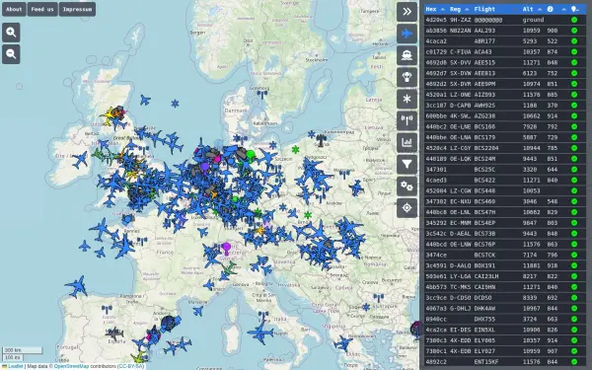Select flight ELY027 in the list
This screenshot has height=370, width=592.
(505, 351)
